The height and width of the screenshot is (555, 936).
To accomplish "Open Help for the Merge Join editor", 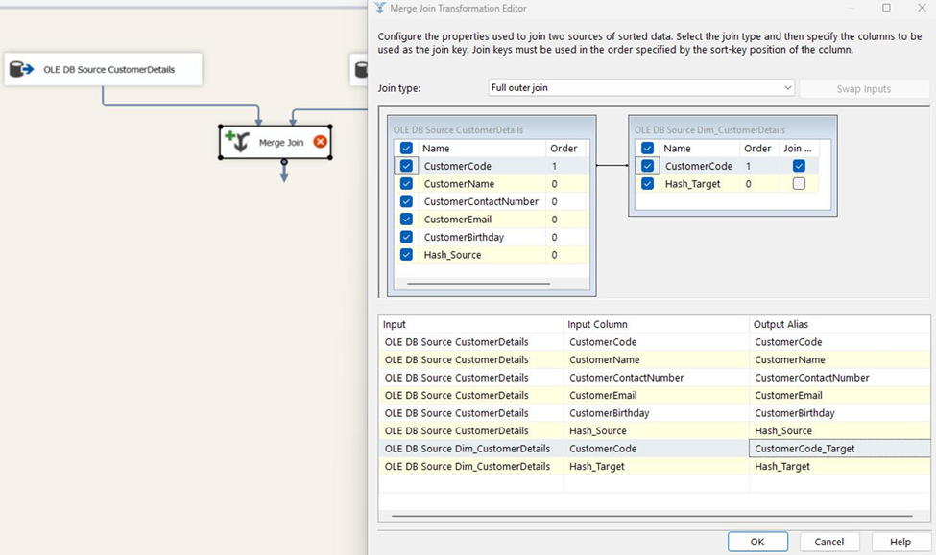I will (900, 541).
